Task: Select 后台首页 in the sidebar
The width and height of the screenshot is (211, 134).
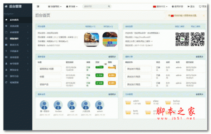Action: pyautogui.click(x=18, y=20)
